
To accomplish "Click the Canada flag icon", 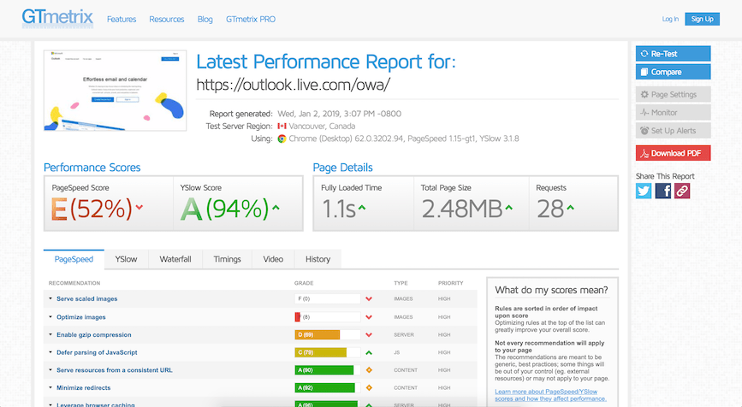I will (282, 127).
